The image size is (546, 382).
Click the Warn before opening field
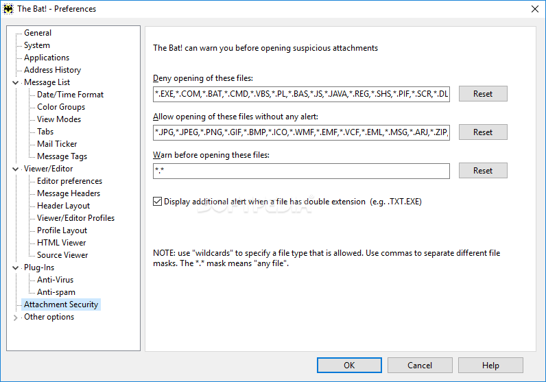click(x=301, y=171)
